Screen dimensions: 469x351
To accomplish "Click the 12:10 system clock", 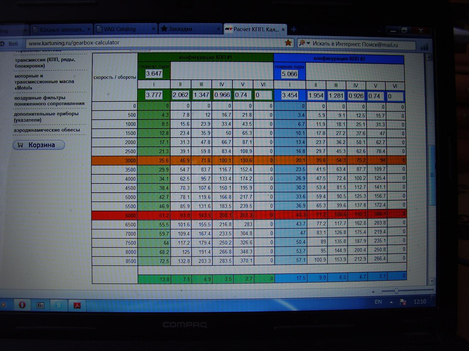I will (420, 302).
